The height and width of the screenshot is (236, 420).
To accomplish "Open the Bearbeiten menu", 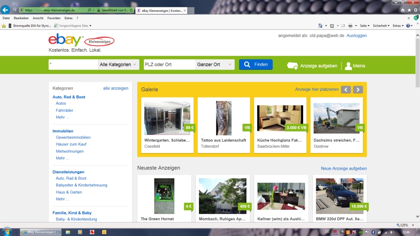I will point(21,18).
